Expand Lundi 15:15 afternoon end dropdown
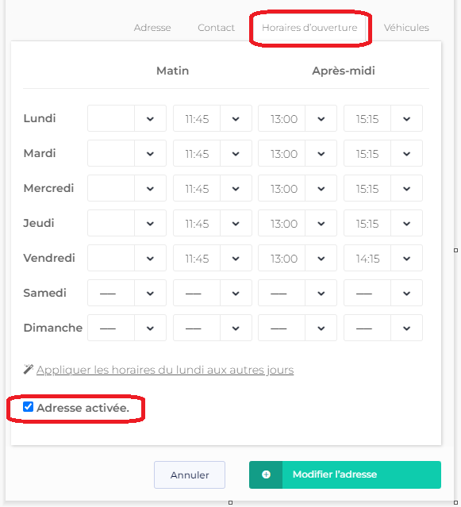 406,118
